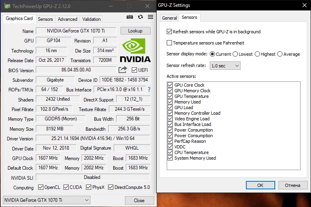Uncheck the System Memory Used sensor
The image size is (311, 207).
[x=170, y=158]
